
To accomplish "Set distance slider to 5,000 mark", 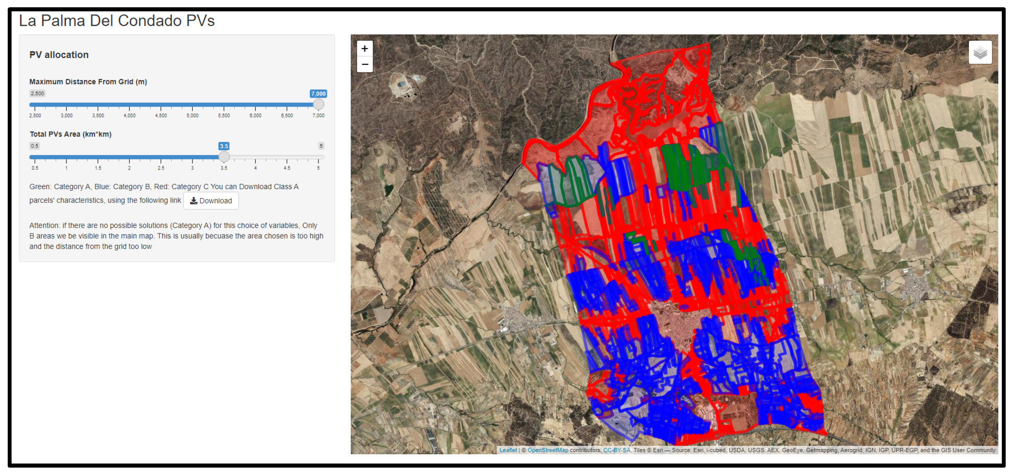I will (x=192, y=105).
